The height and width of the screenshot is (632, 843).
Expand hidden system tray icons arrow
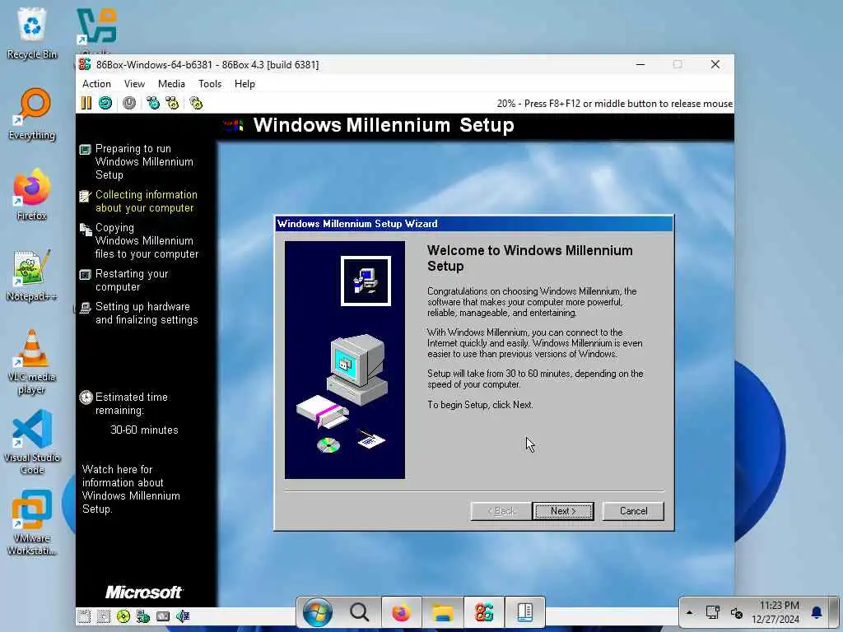tap(689, 612)
